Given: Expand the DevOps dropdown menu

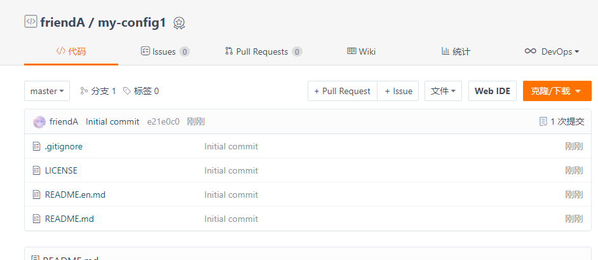Looking at the screenshot, I should pos(552,51).
